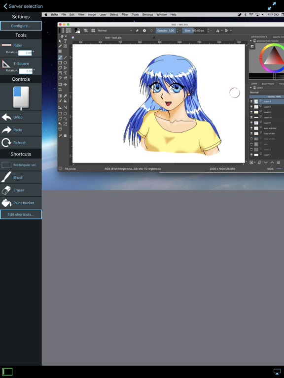Click the Redo button
Viewport: 284px width, 378px height.
pos(21,130)
